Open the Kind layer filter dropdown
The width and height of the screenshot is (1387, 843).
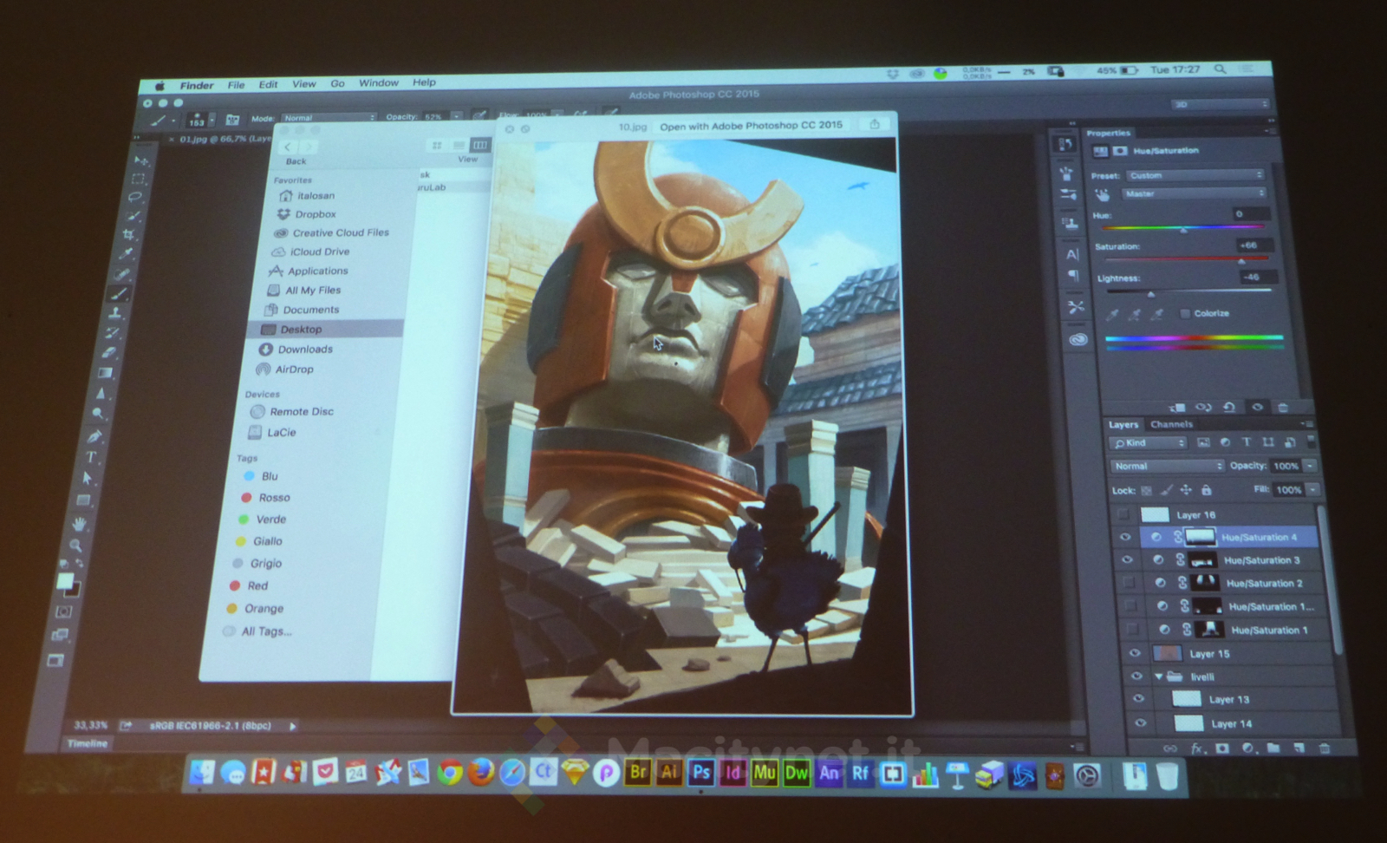point(1148,443)
